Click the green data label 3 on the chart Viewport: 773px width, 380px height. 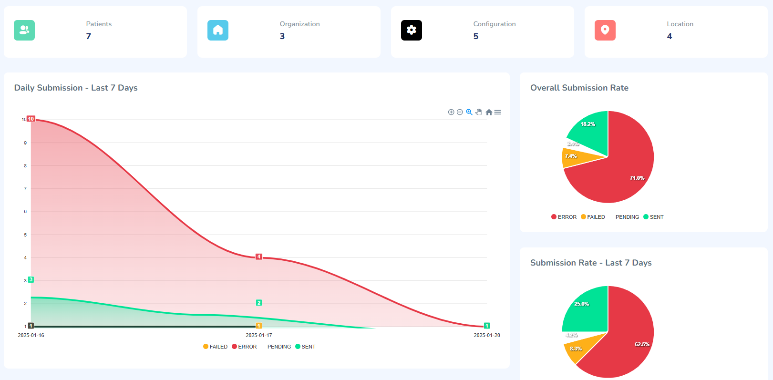(31, 279)
